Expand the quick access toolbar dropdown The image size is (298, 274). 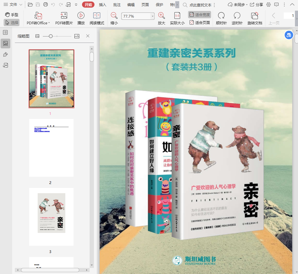tap(76, 5)
